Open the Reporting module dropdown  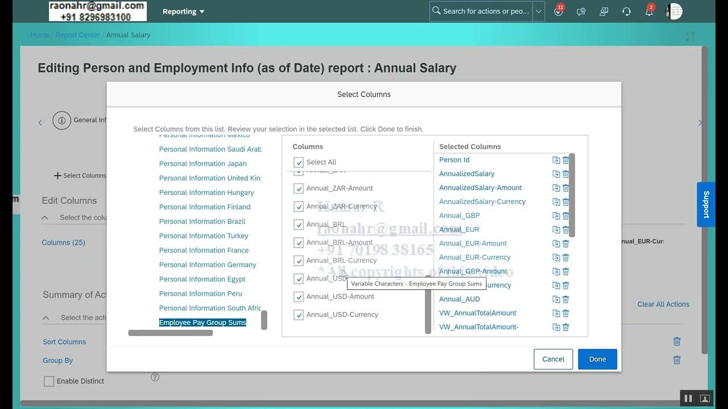tap(183, 11)
